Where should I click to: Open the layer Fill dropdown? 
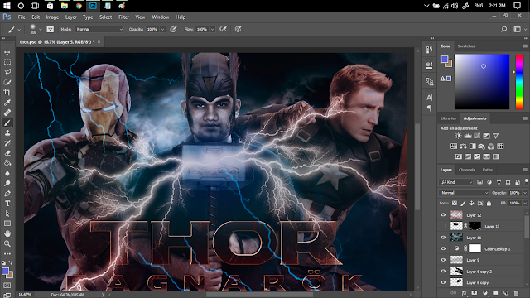[525, 204]
